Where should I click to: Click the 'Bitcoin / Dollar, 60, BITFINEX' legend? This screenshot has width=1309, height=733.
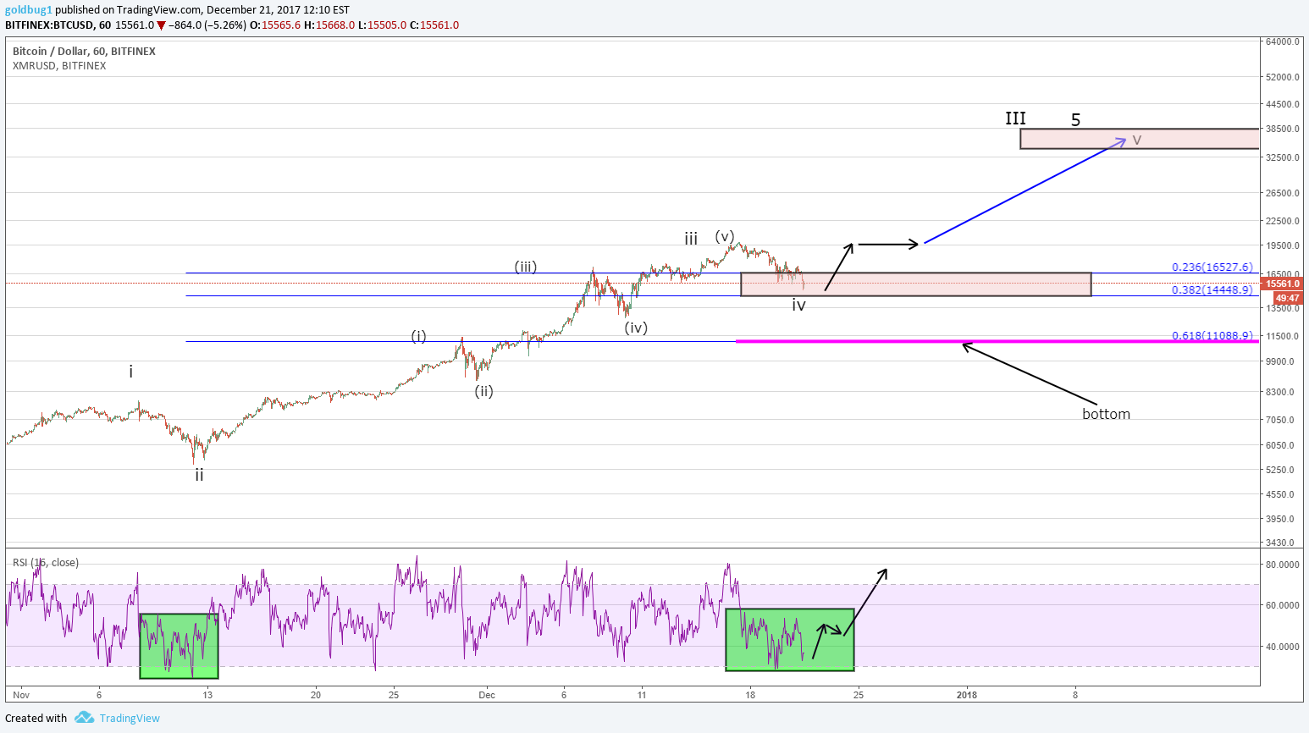84,52
